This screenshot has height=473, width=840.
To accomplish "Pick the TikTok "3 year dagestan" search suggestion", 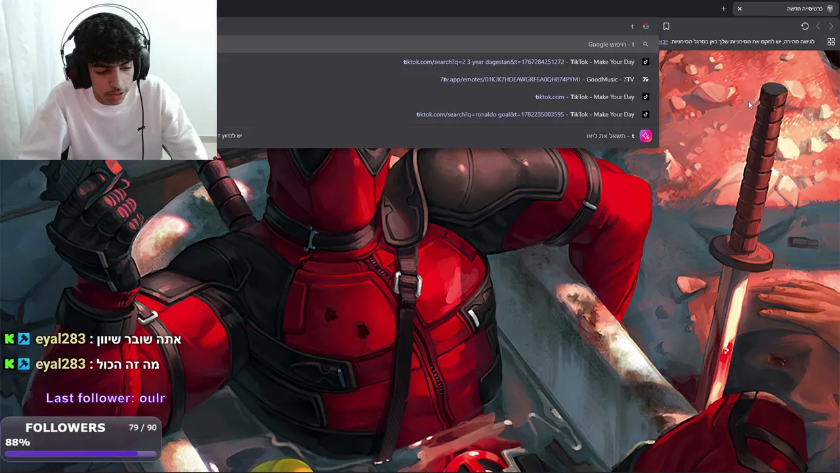I will 437,62.
